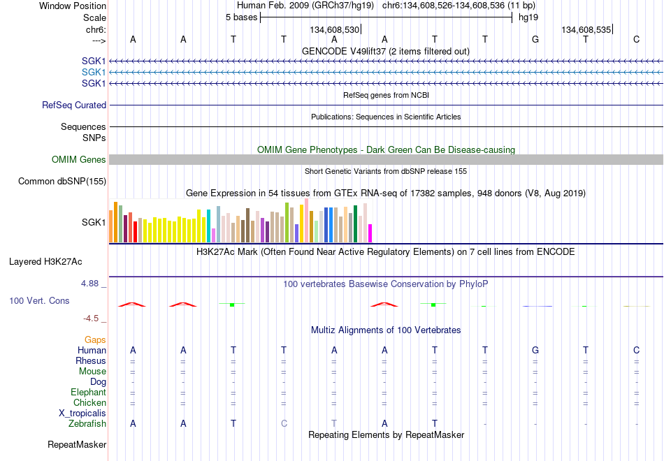Image resolution: width=664 pixels, height=461 pixels.
Task: Select the Rhesus species row label
Action: coord(91,360)
